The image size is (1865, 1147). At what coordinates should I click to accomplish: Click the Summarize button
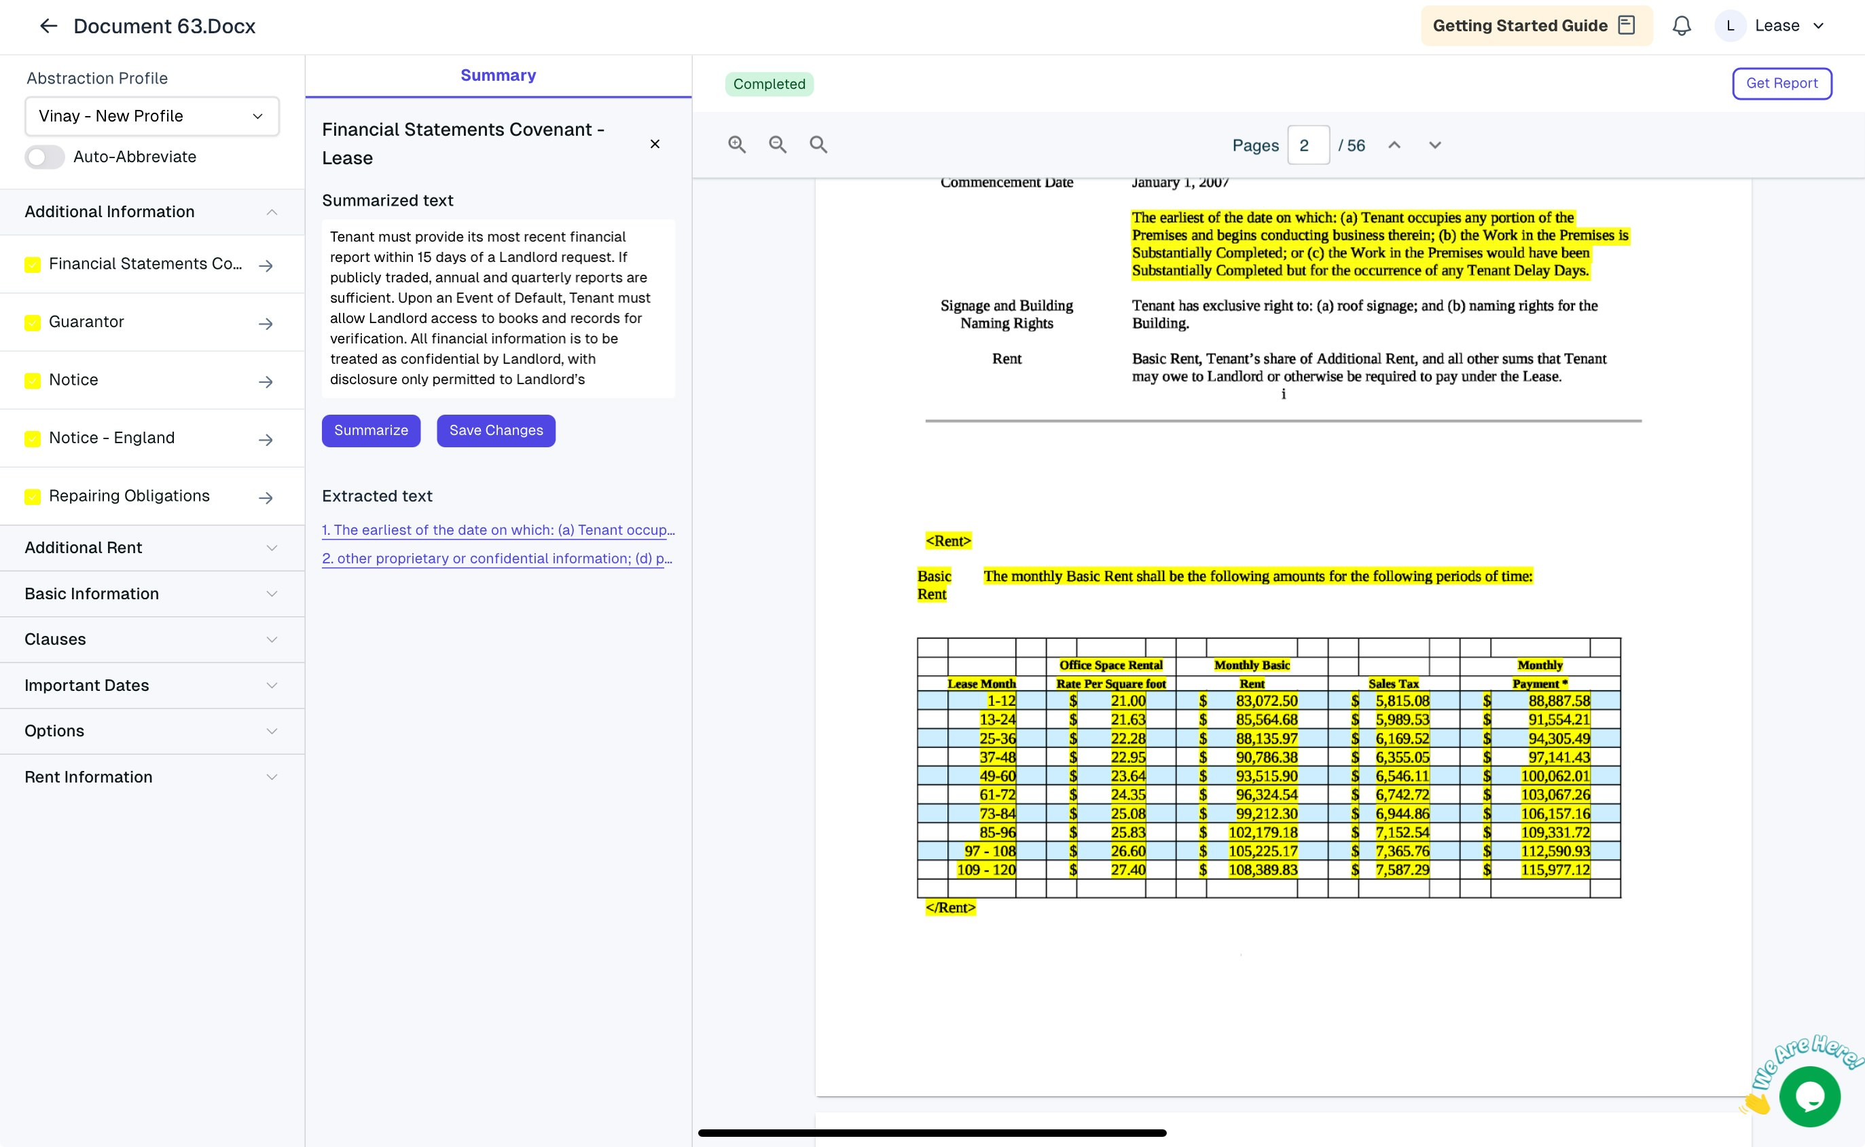click(370, 430)
